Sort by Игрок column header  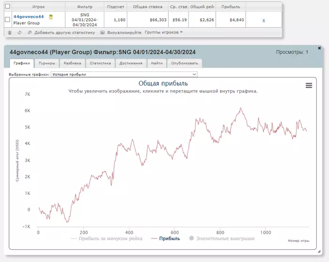(39, 7)
